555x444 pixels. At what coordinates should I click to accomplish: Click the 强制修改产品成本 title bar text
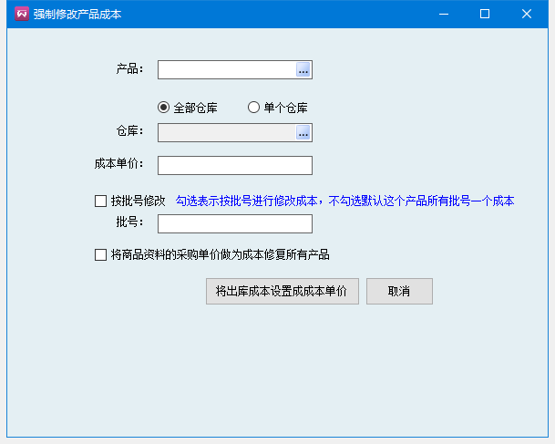[x=77, y=15]
